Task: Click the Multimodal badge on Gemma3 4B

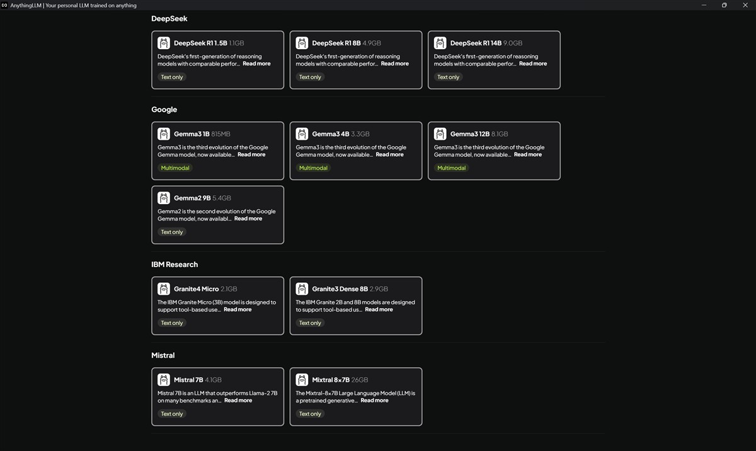Action: click(x=313, y=168)
